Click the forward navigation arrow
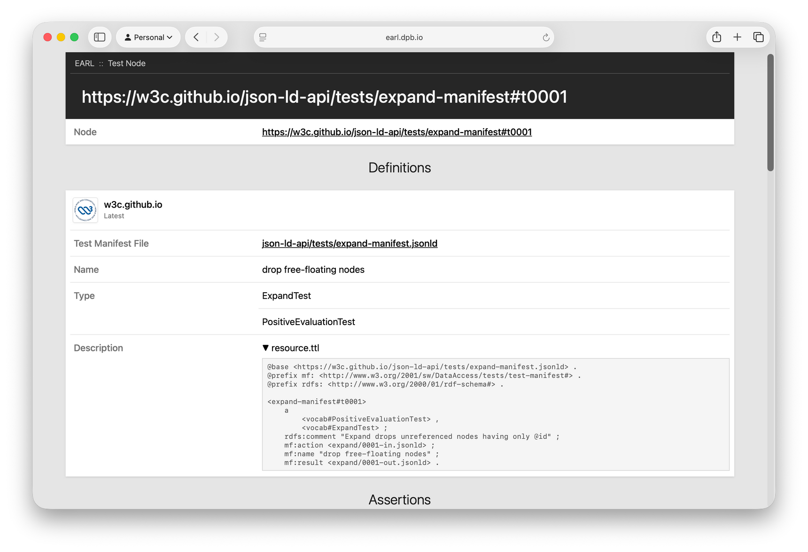 [217, 37]
